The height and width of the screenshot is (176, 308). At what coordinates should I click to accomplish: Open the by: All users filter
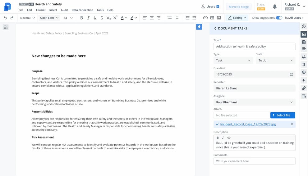(294, 18)
